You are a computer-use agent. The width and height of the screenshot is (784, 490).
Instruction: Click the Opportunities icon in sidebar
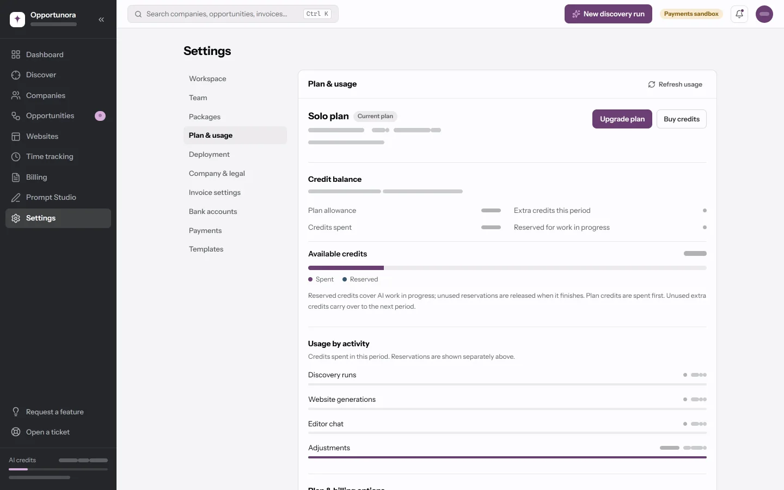pos(16,116)
